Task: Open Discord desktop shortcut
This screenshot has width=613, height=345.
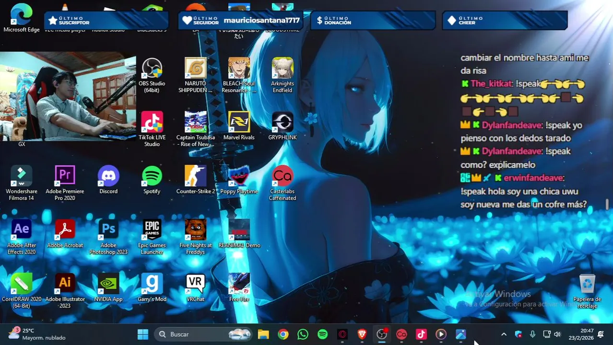Action: tap(108, 181)
